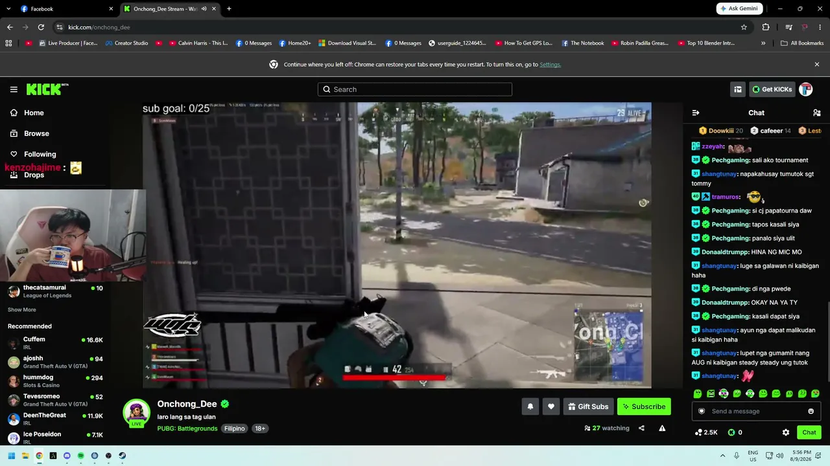Open the Creator Studio bookmark
Viewport: 830px width, 466px height.
(126, 43)
